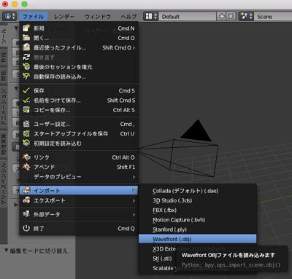Choose 開く... to open a file
292x279 pixels.
pos(79,38)
